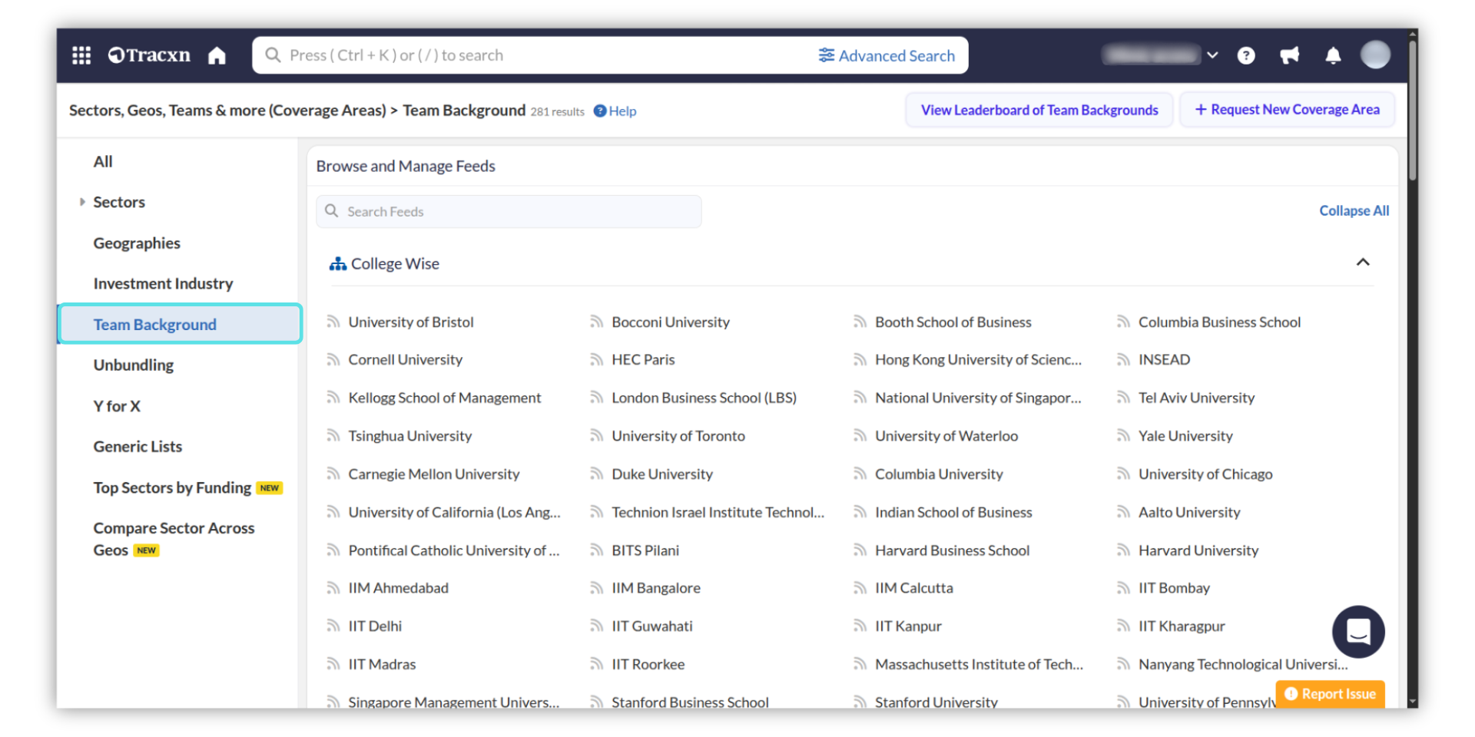The image size is (1475, 737).
Task: Select Team Background sidebar item
Action: (155, 325)
